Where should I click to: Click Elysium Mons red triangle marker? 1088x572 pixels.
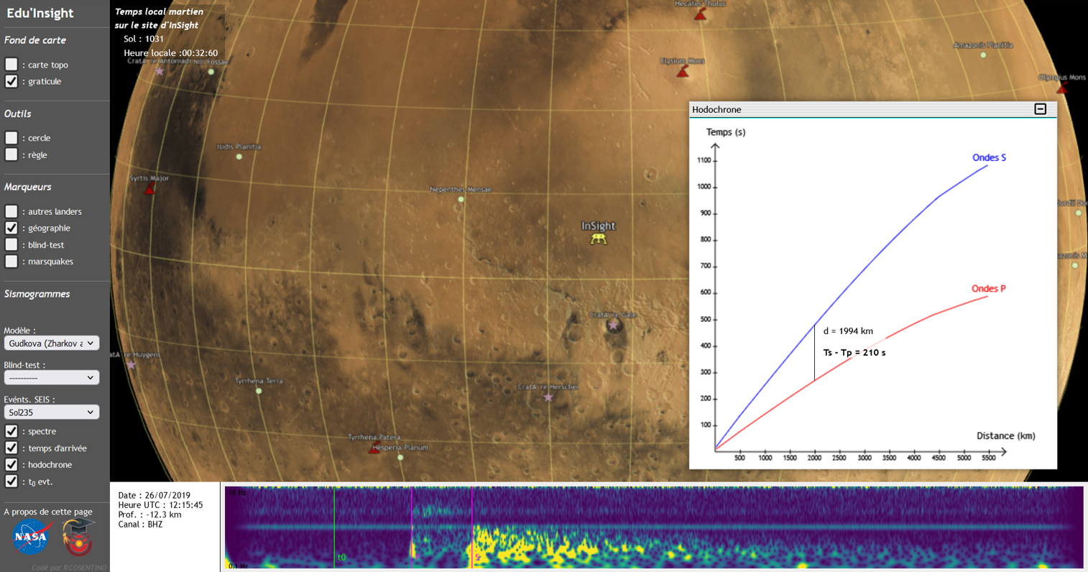click(x=683, y=72)
